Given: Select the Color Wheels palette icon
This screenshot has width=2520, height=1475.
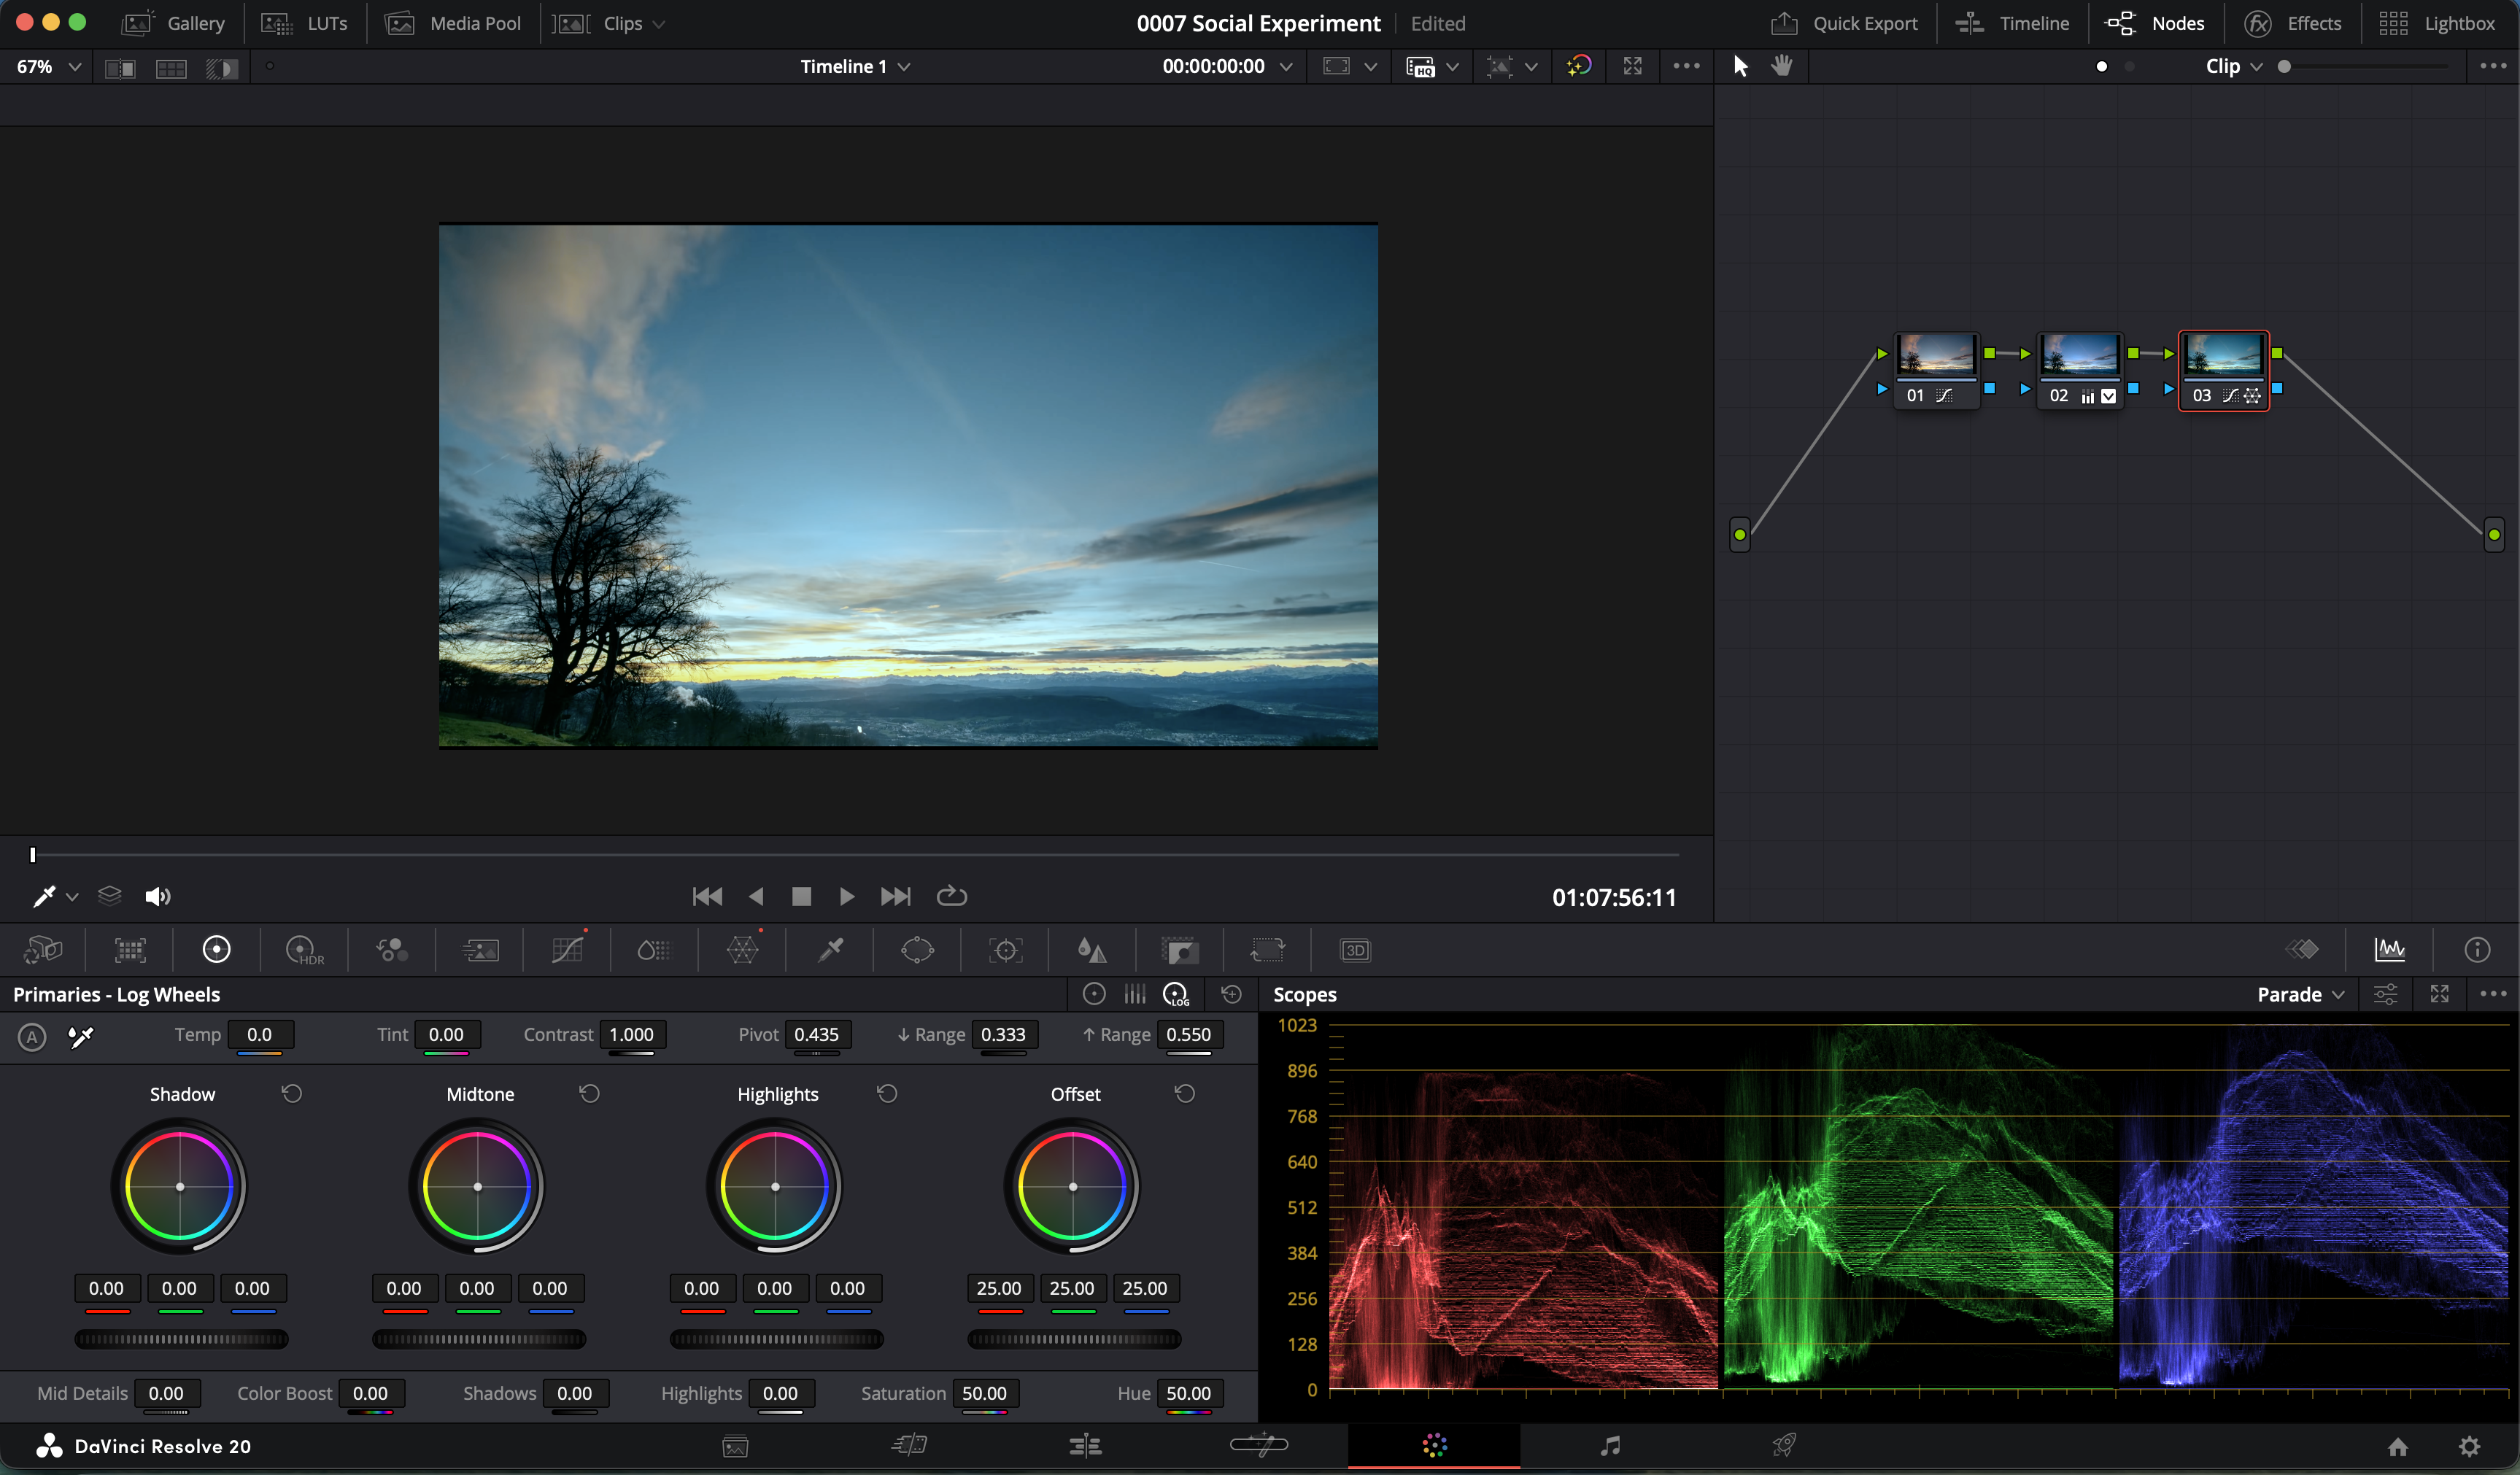Looking at the screenshot, I should (x=217, y=949).
